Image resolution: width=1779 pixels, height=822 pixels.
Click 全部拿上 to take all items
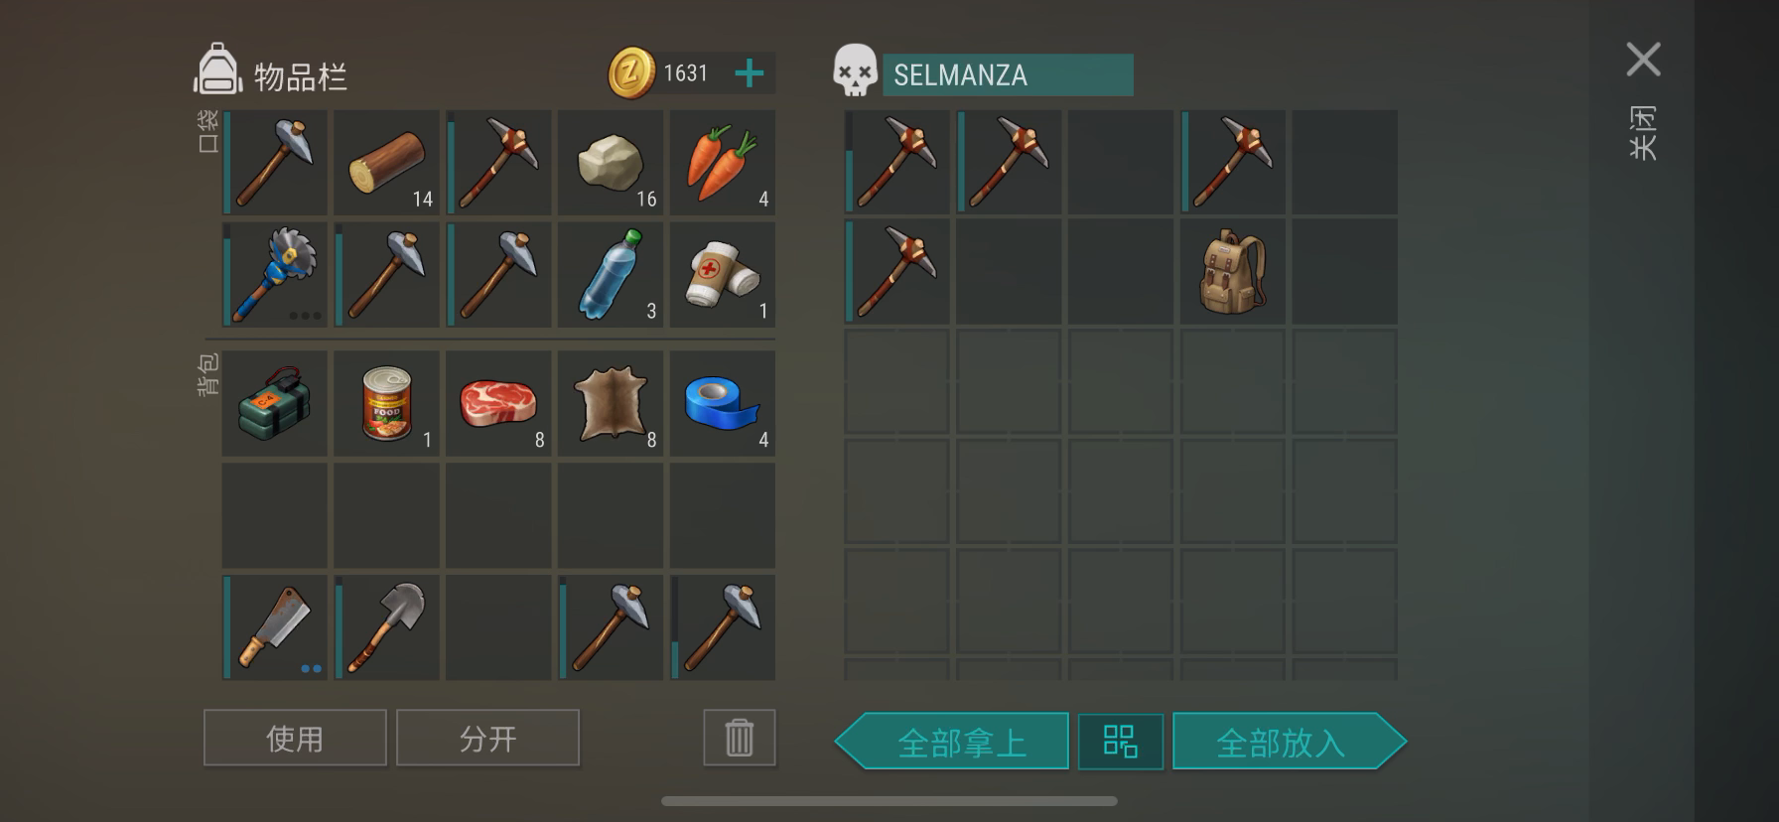tap(953, 742)
